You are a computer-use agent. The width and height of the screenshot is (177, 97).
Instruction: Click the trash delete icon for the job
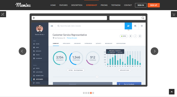click(140, 36)
